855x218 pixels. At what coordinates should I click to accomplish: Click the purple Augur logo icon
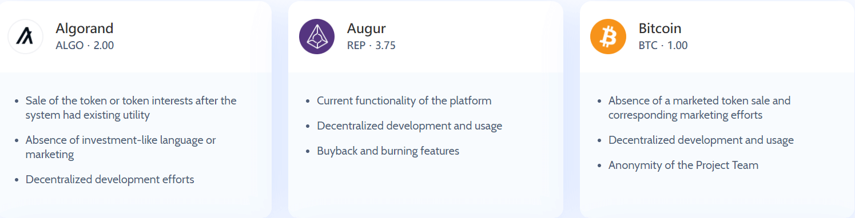tap(317, 37)
